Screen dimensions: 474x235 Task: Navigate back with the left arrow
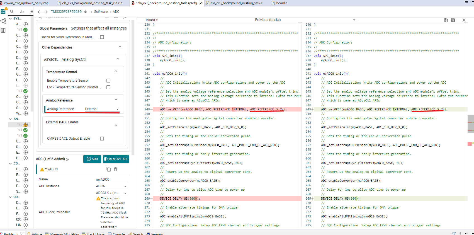point(39,12)
